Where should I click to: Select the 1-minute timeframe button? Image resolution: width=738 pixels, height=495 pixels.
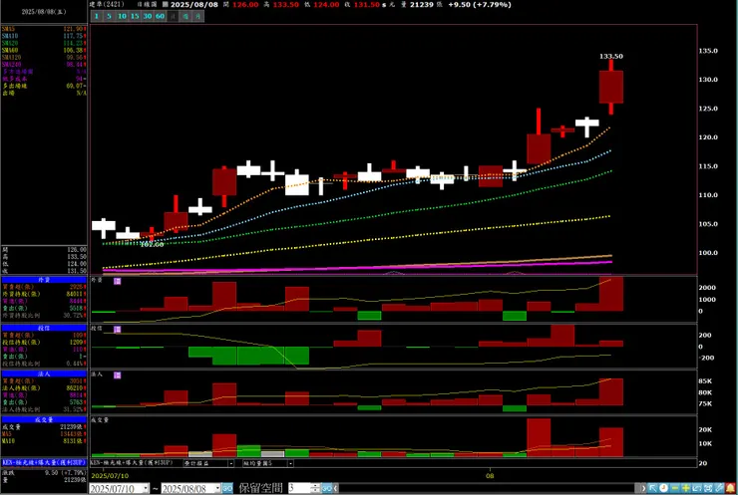click(x=97, y=16)
